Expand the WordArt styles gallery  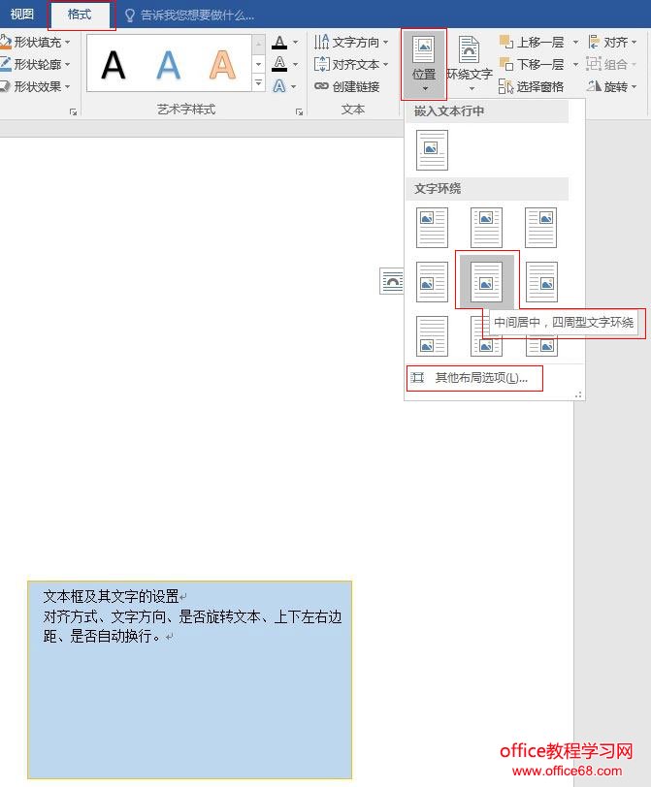[x=258, y=82]
